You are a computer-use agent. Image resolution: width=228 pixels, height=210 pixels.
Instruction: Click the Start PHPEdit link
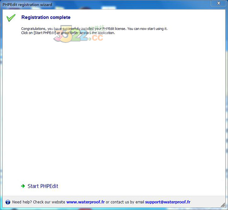[x=43, y=186]
